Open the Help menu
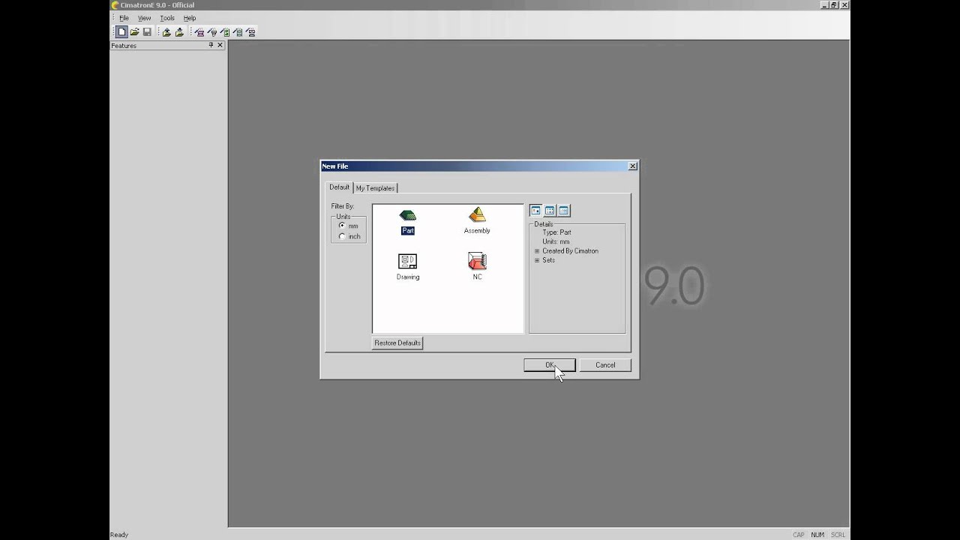 [190, 18]
